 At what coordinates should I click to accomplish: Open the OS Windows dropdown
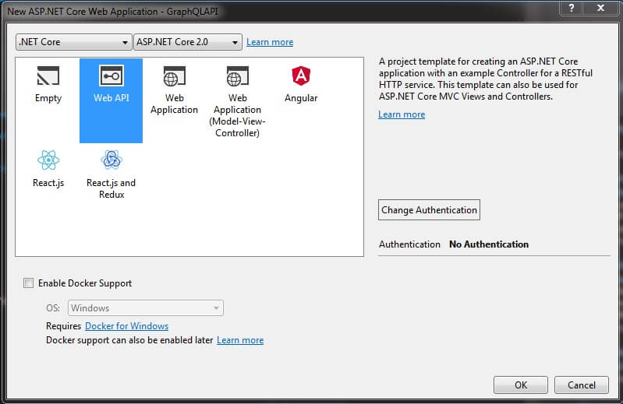tap(146, 308)
